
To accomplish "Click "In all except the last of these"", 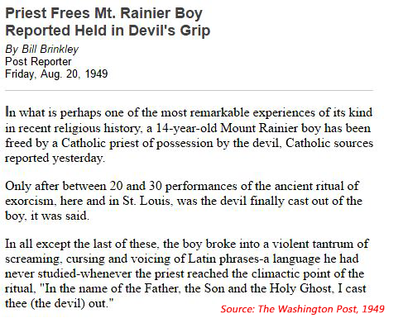I will click(81, 244).
